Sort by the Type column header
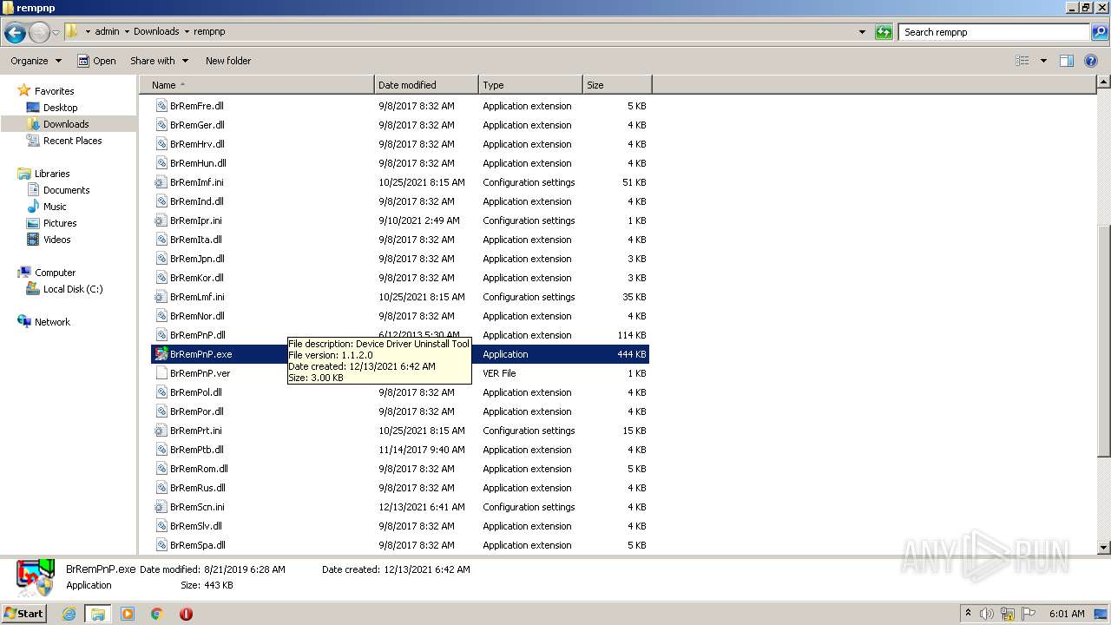Screen dimensions: 1111x625 [x=530, y=85]
